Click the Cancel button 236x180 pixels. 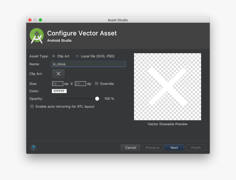[130, 148]
